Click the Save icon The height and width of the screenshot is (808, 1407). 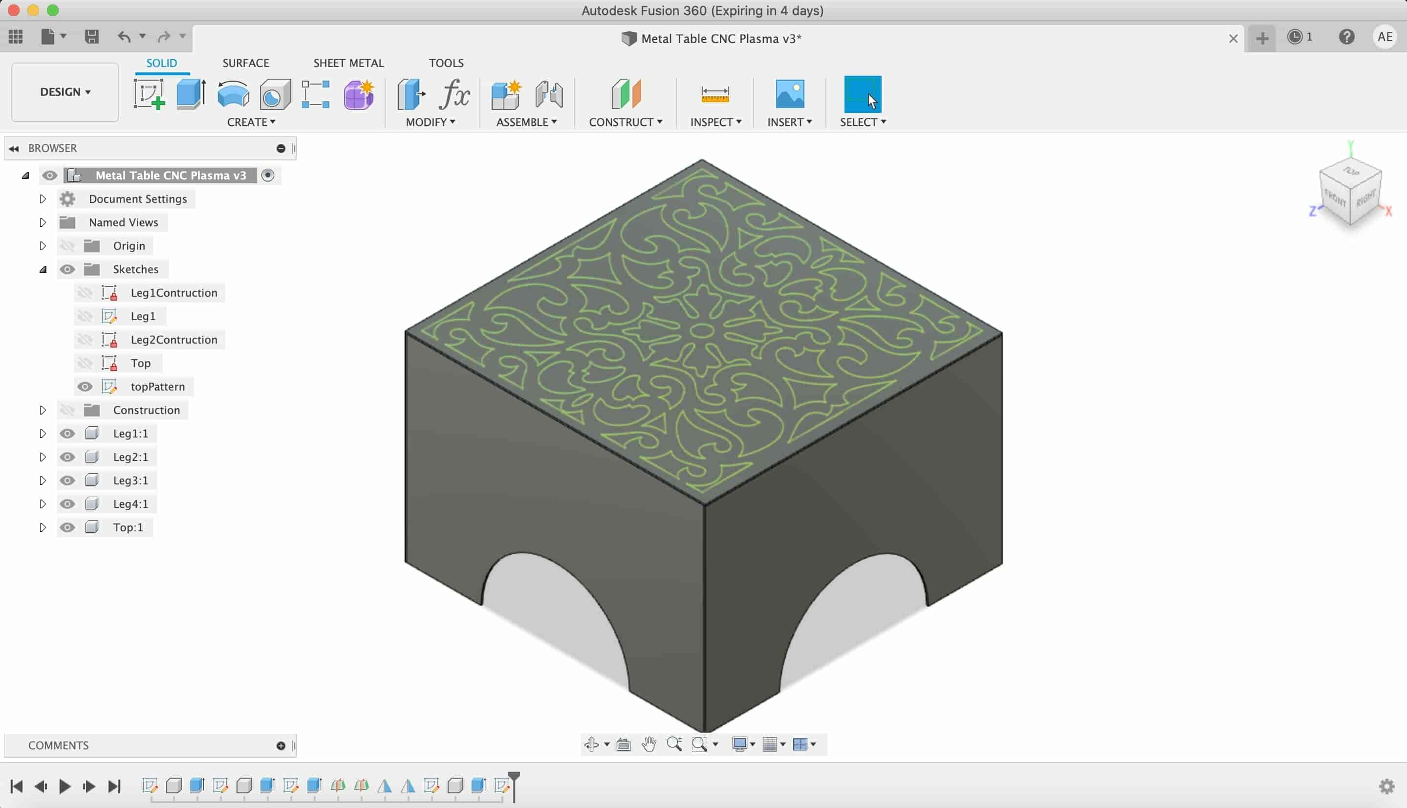coord(91,37)
